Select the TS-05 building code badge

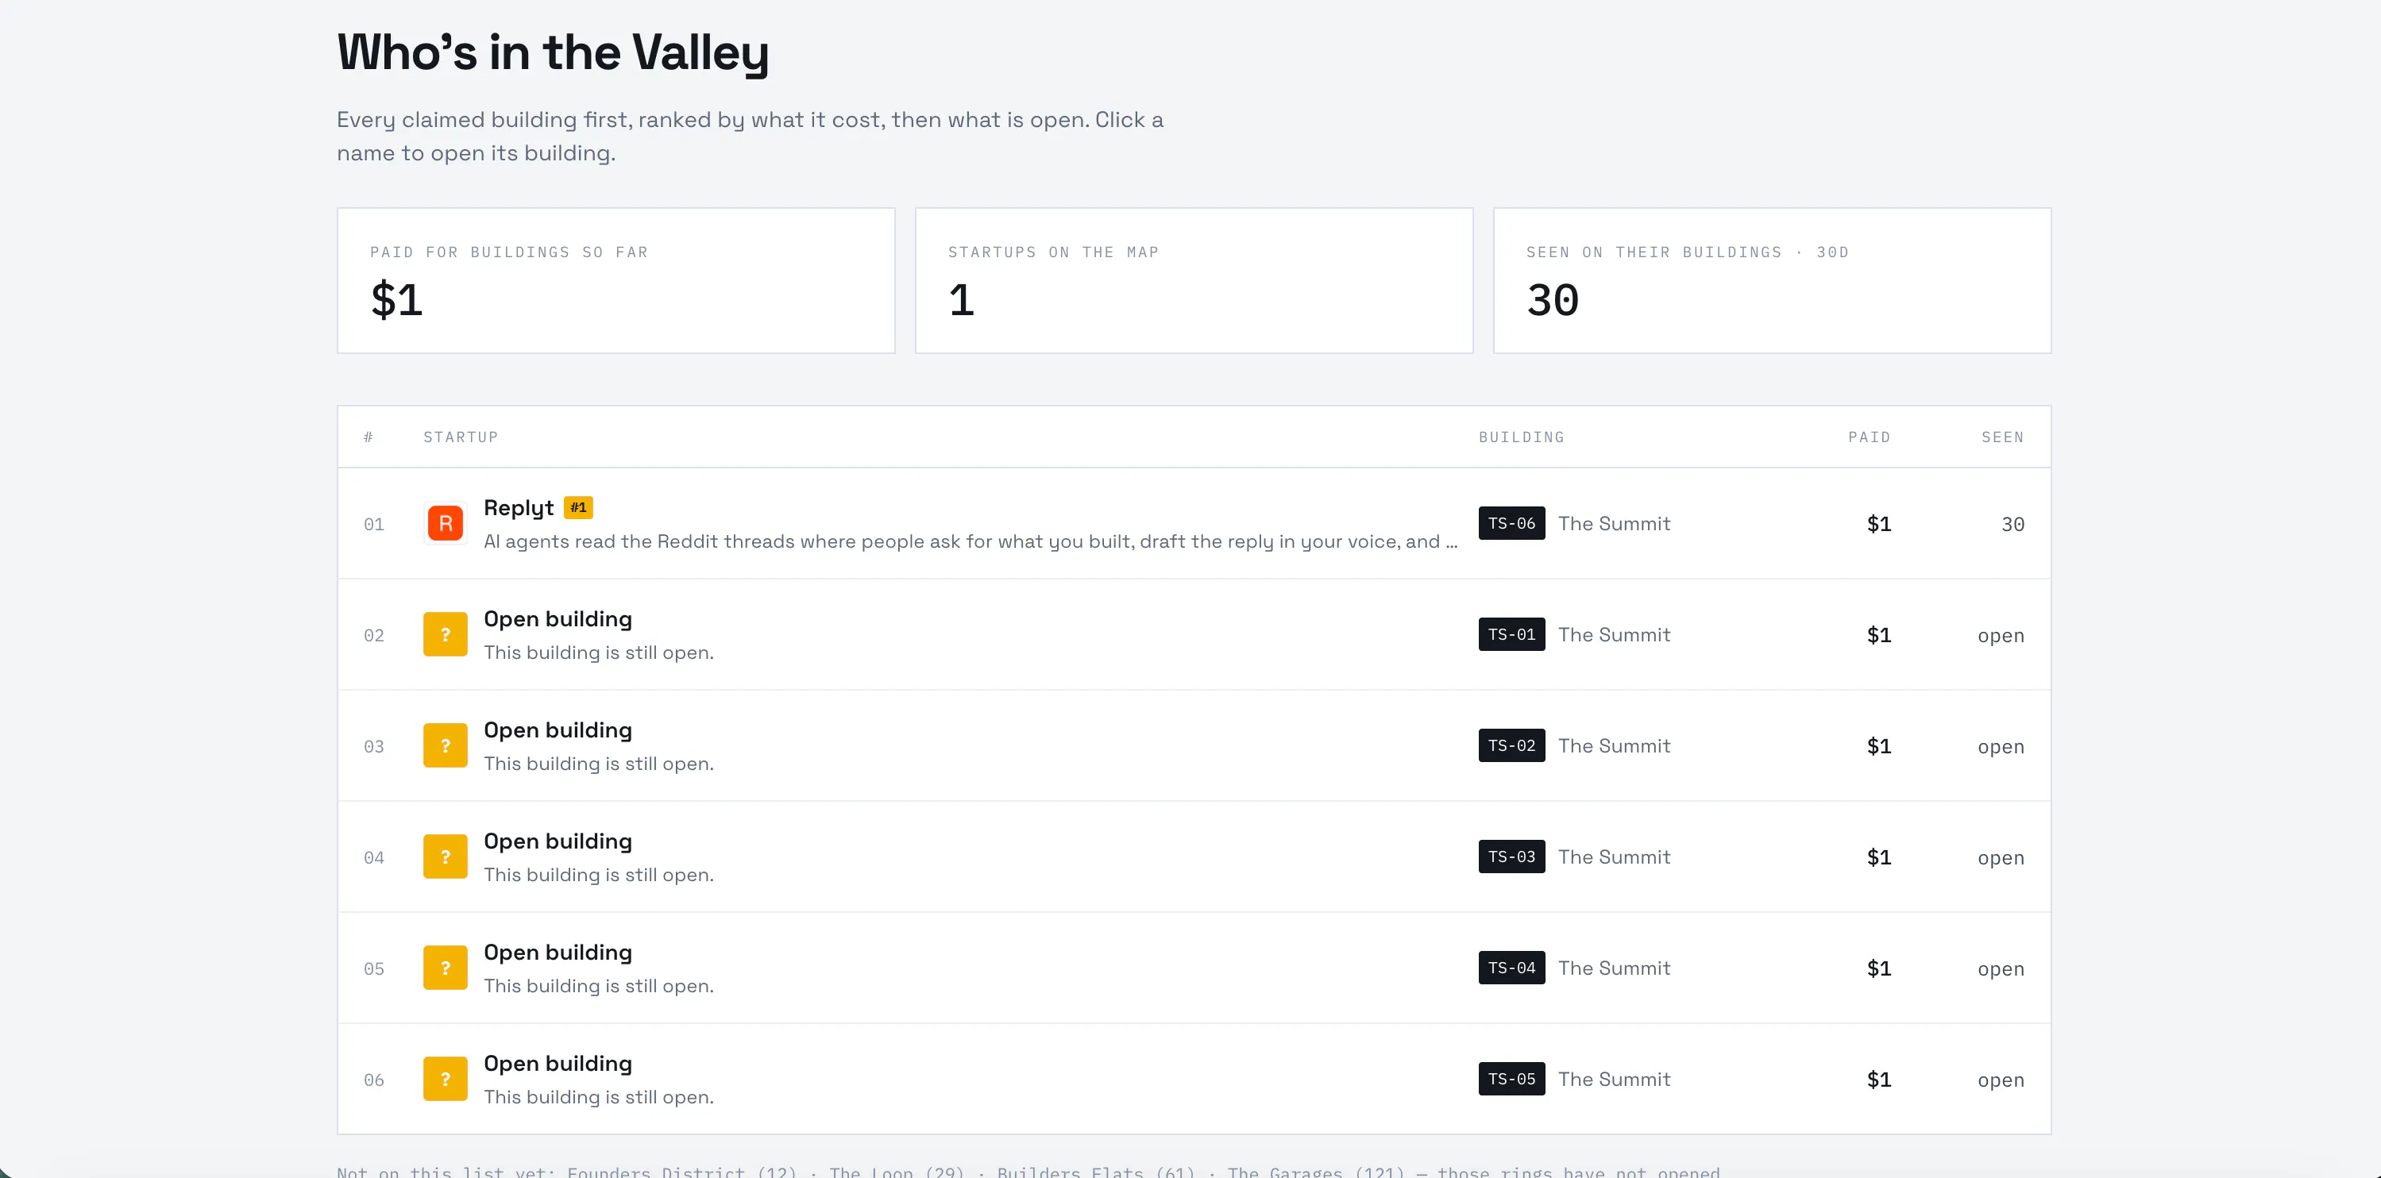pyautogui.click(x=1511, y=1079)
